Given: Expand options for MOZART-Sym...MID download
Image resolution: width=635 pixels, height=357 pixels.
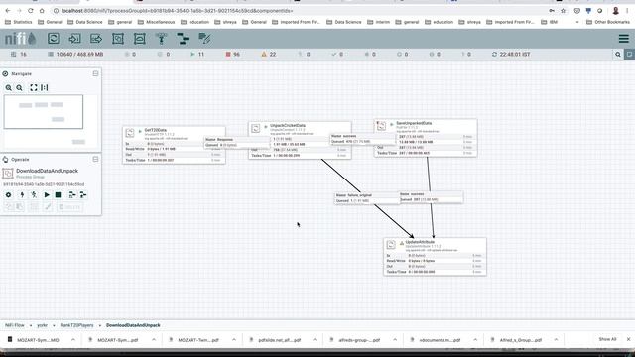Looking at the screenshot, I should point(73,340).
